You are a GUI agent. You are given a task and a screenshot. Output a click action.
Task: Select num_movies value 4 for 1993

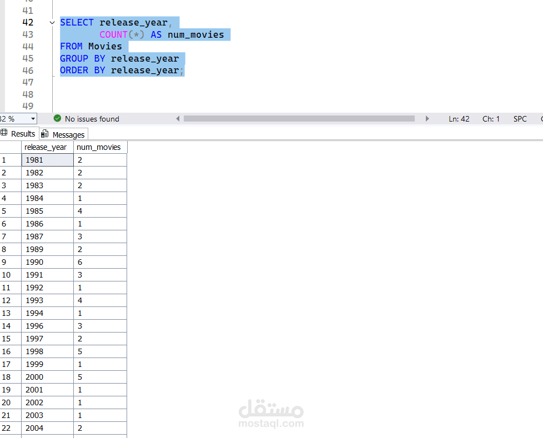(x=100, y=300)
